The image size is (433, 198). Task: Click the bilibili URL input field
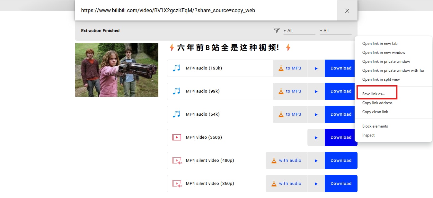(206, 11)
